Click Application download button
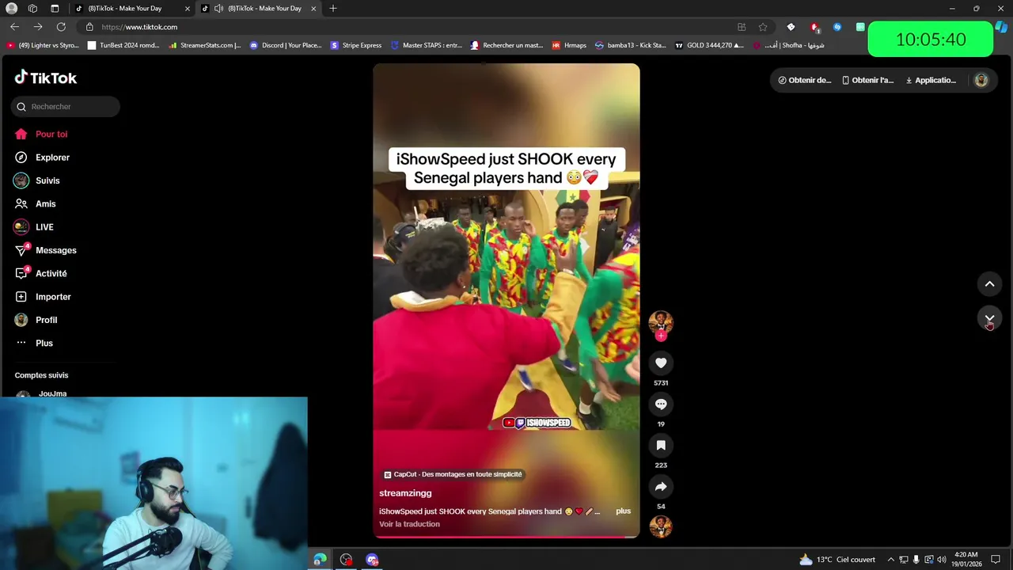Screen dimensions: 1013x570 [x=931, y=80]
